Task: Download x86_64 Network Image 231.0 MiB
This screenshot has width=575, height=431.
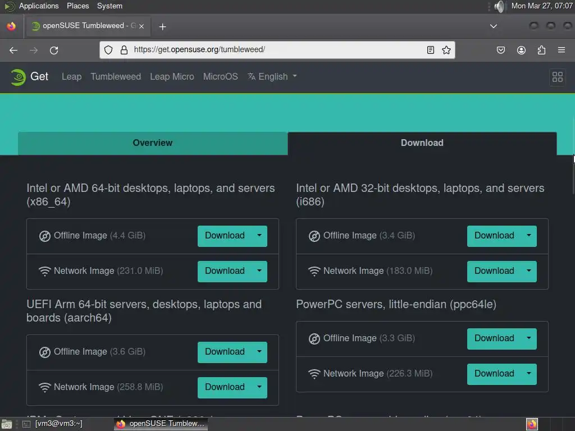Action: pyautogui.click(x=225, y=271)
